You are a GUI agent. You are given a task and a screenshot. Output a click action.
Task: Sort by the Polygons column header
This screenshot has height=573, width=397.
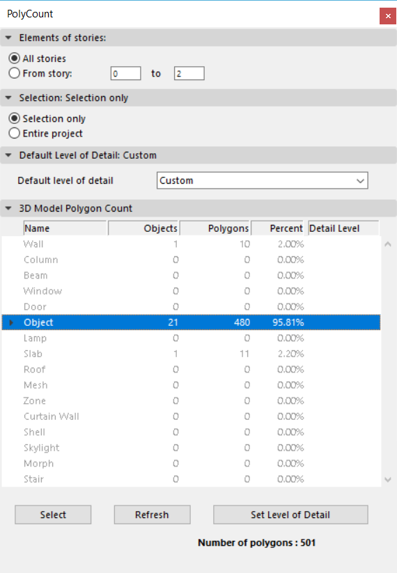click(x=215, y=228)
